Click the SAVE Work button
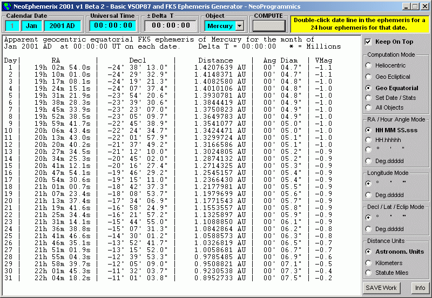Screen dimensions: 432x298 tap(381, 288)
